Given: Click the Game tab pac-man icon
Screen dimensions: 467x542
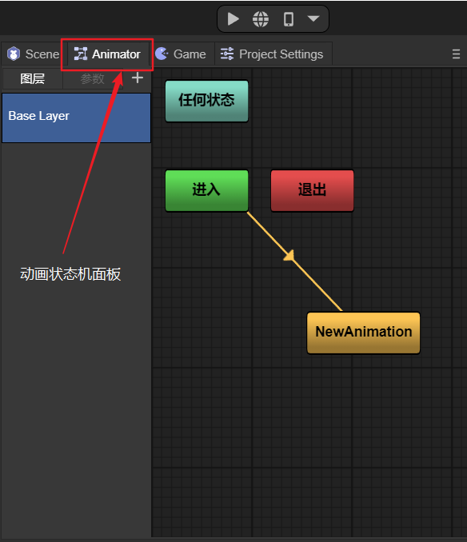Looking at the screenshot, I should tap(162, 54).
